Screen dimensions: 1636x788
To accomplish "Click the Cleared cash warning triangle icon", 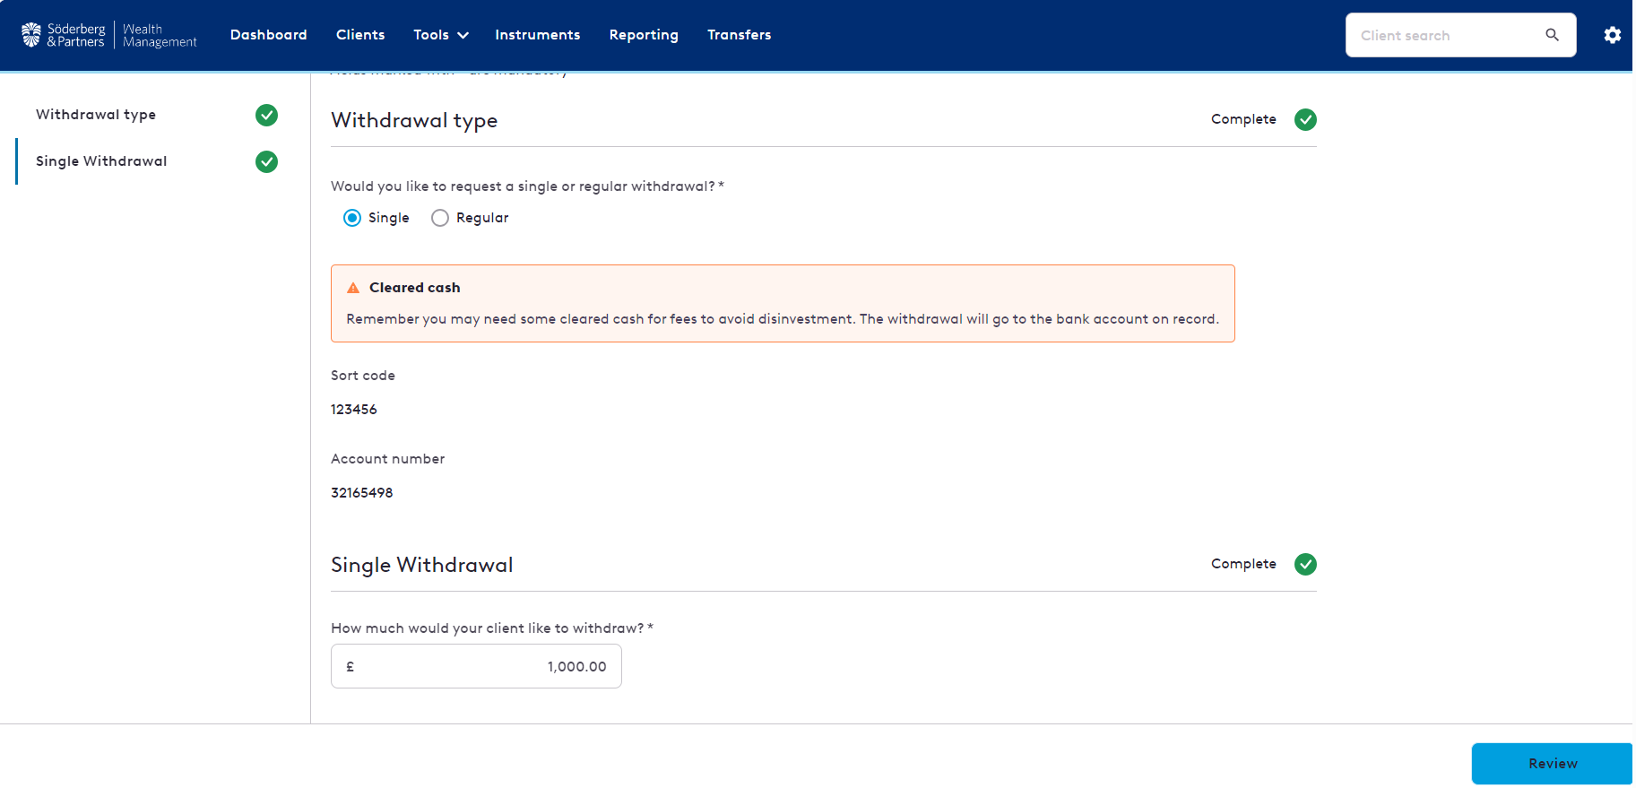I will point(353,288).
